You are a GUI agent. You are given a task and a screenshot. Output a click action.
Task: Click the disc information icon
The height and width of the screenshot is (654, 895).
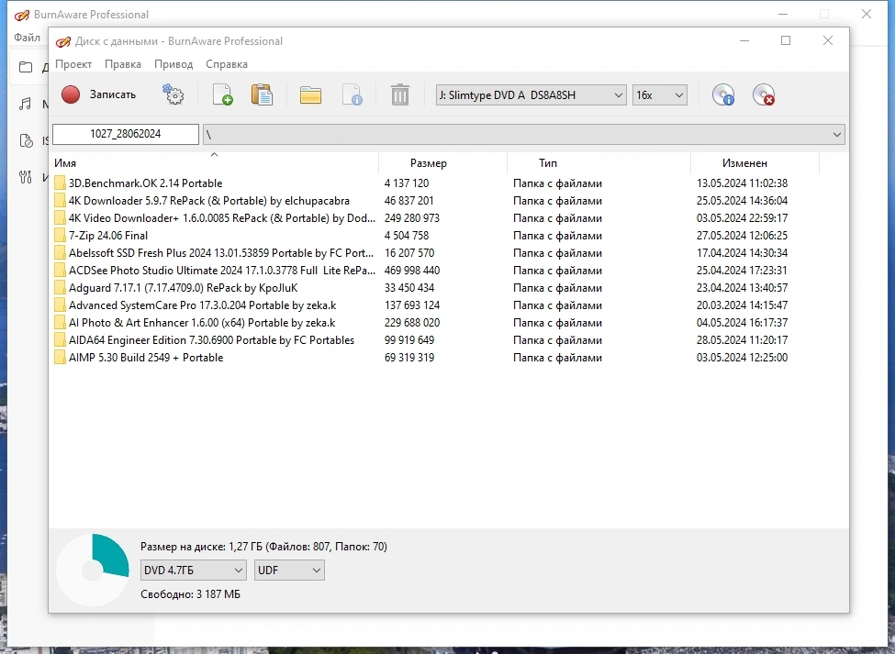[723, 94]
